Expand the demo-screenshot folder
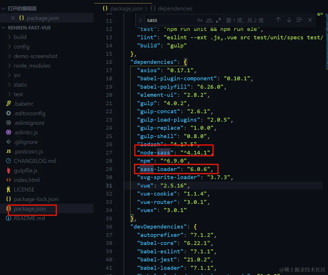 click(9, 56)
